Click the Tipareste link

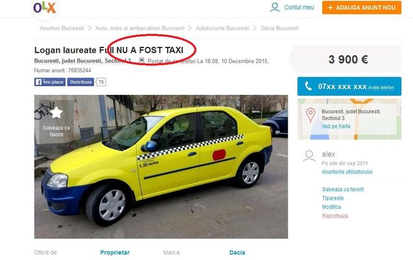332,198
